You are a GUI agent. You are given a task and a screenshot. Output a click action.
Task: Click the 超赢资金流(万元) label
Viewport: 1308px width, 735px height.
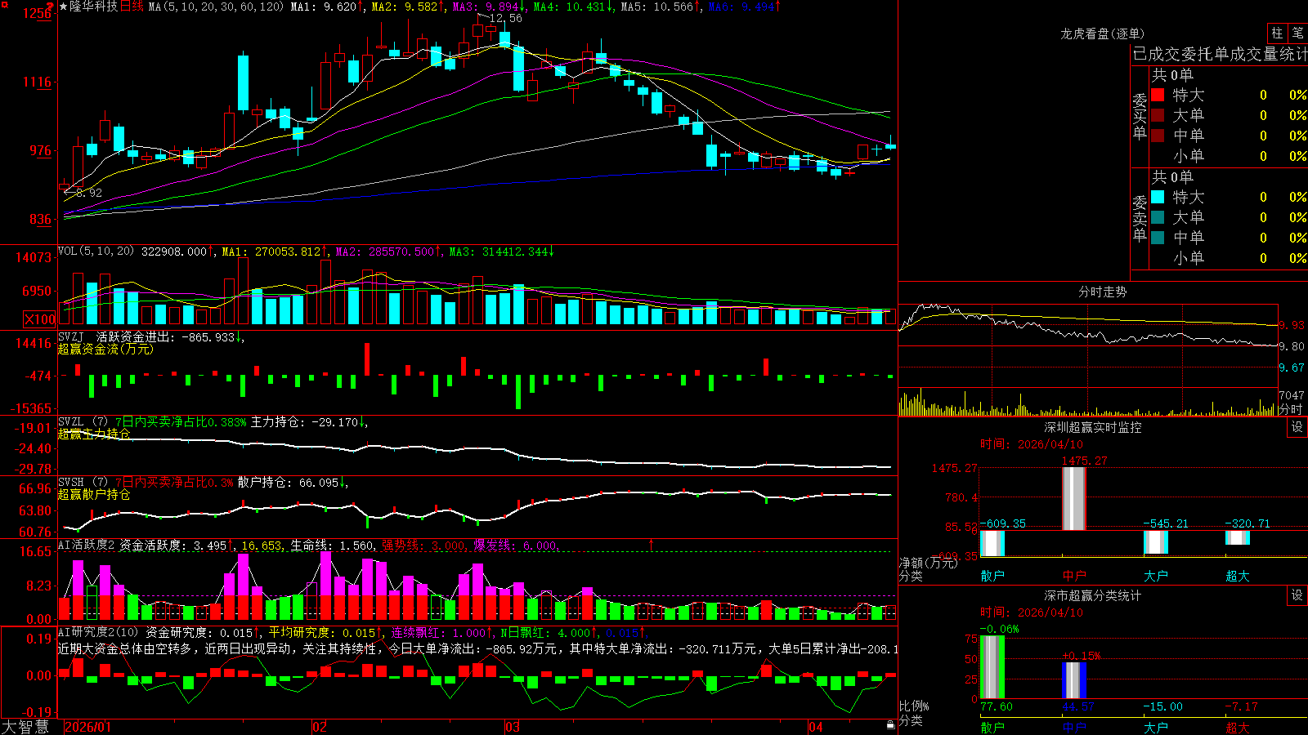[x=105, y=349]
